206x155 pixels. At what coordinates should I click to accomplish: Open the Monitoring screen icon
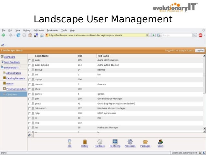[x=115, y=142]
